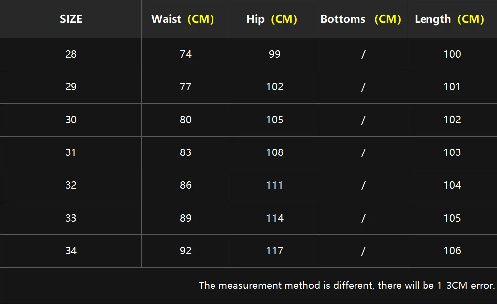Click the Waist (CM) column header

[183, 19]
